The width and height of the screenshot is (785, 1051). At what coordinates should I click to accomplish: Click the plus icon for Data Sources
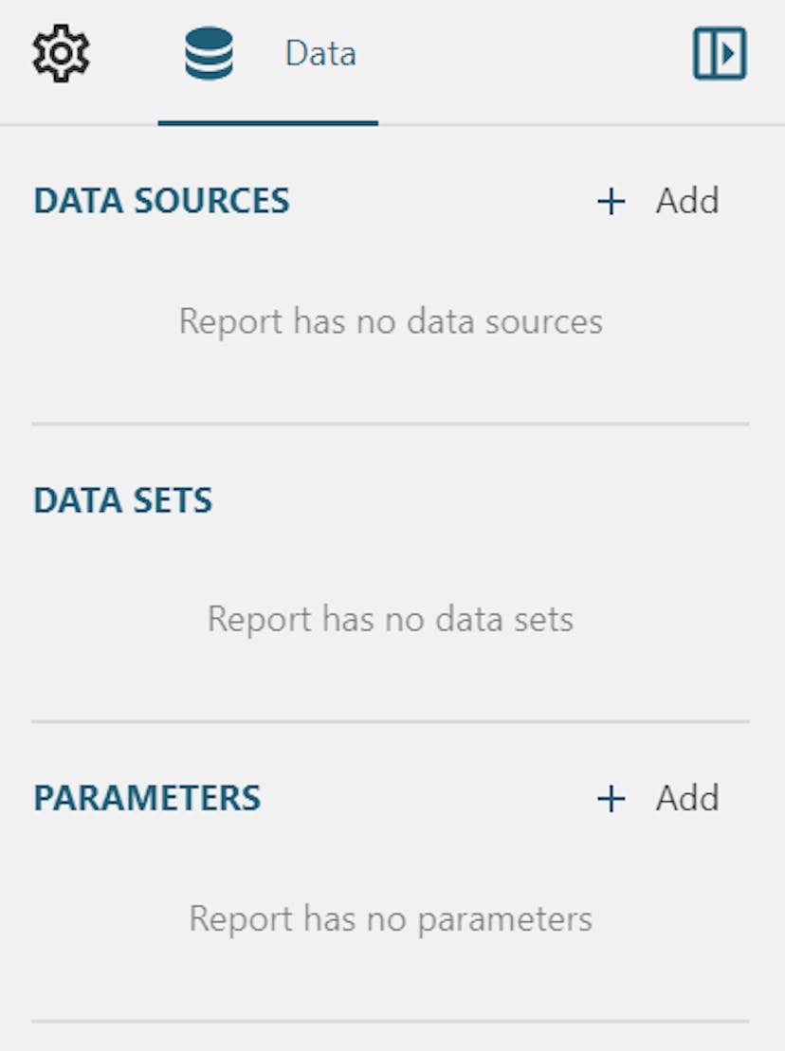click(x=612, y=201)
